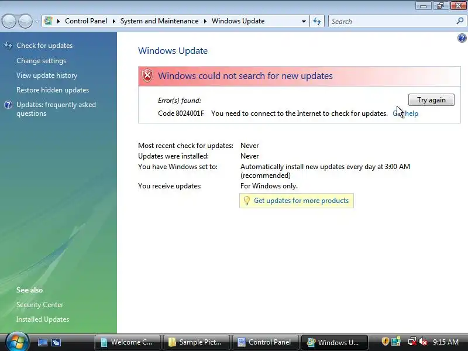Screen dimensions: 468x351
Task: Minimize the Windows Update window
Action: point(423,5)
